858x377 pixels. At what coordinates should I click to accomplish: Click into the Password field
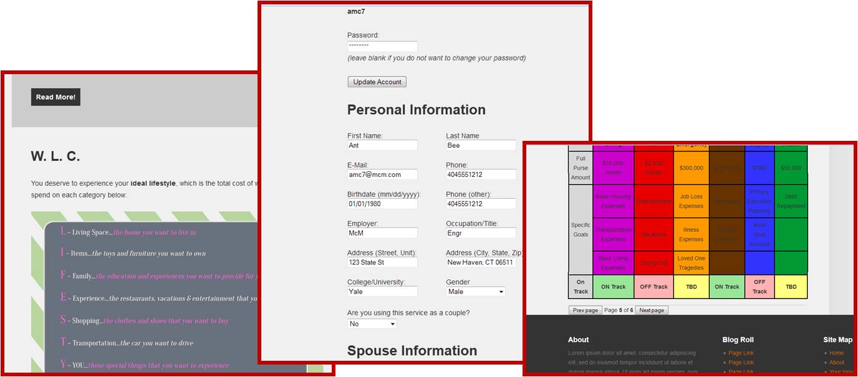(x=382, y=47)
